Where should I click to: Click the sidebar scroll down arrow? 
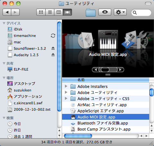coord(59,135)
